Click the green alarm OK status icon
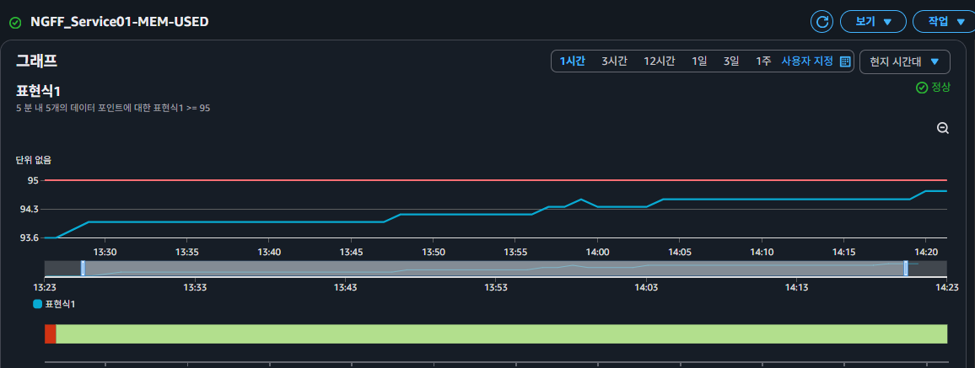 [x=15, y=22]
